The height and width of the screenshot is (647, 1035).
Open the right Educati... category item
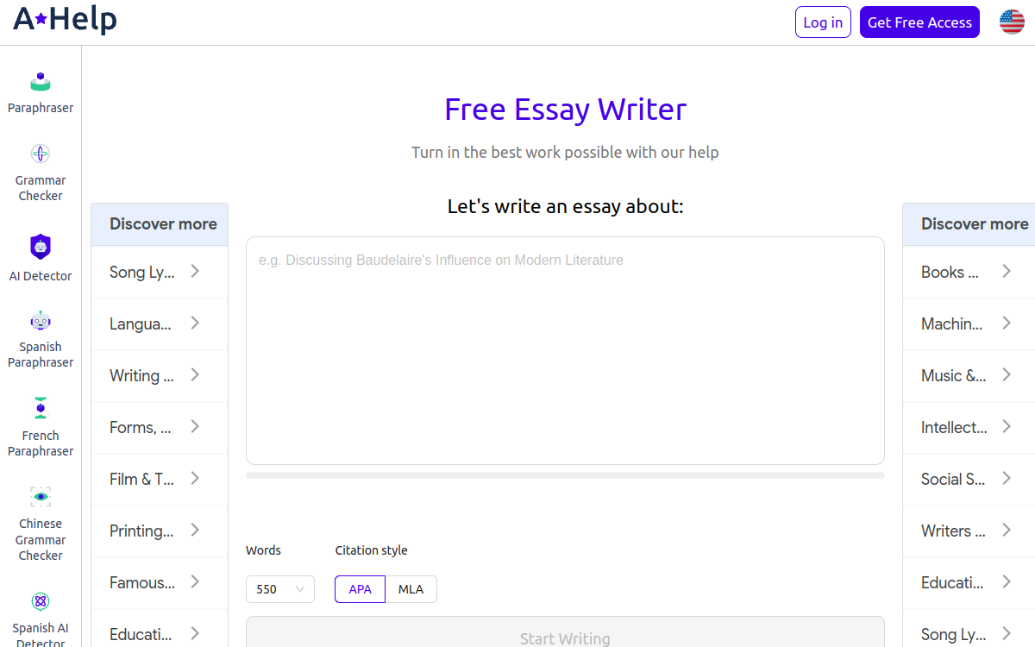[x=969, y=582]
